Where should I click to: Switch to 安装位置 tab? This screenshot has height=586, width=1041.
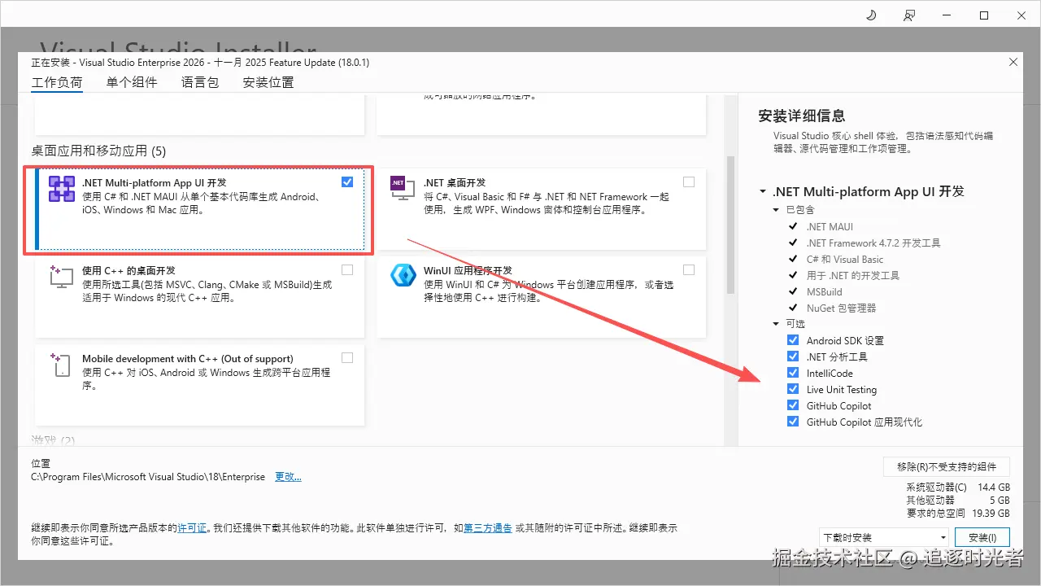click(268, 82)
